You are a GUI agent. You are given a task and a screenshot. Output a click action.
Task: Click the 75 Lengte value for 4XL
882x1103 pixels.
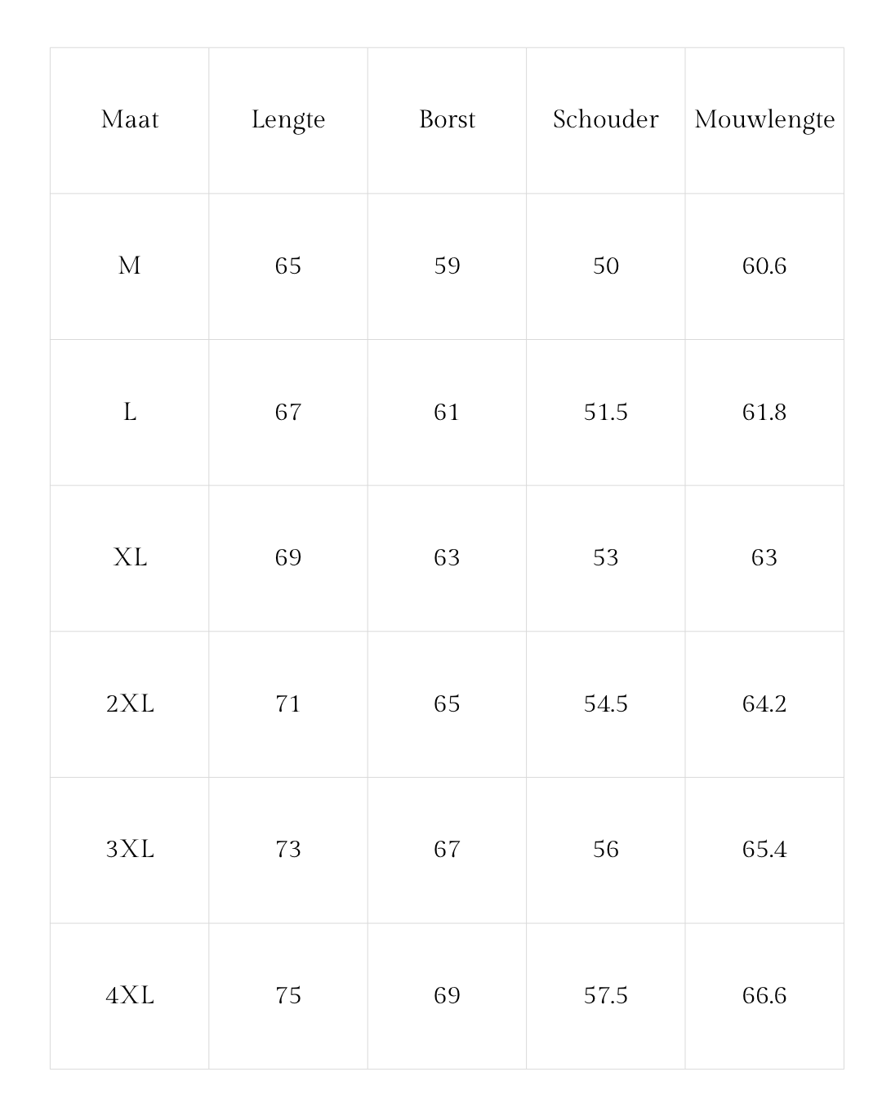[288, 995]
